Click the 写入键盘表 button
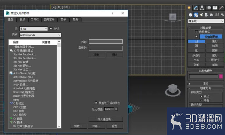This screenshot has width=225, height=135. pyautogui.click(x=106, y=119)
